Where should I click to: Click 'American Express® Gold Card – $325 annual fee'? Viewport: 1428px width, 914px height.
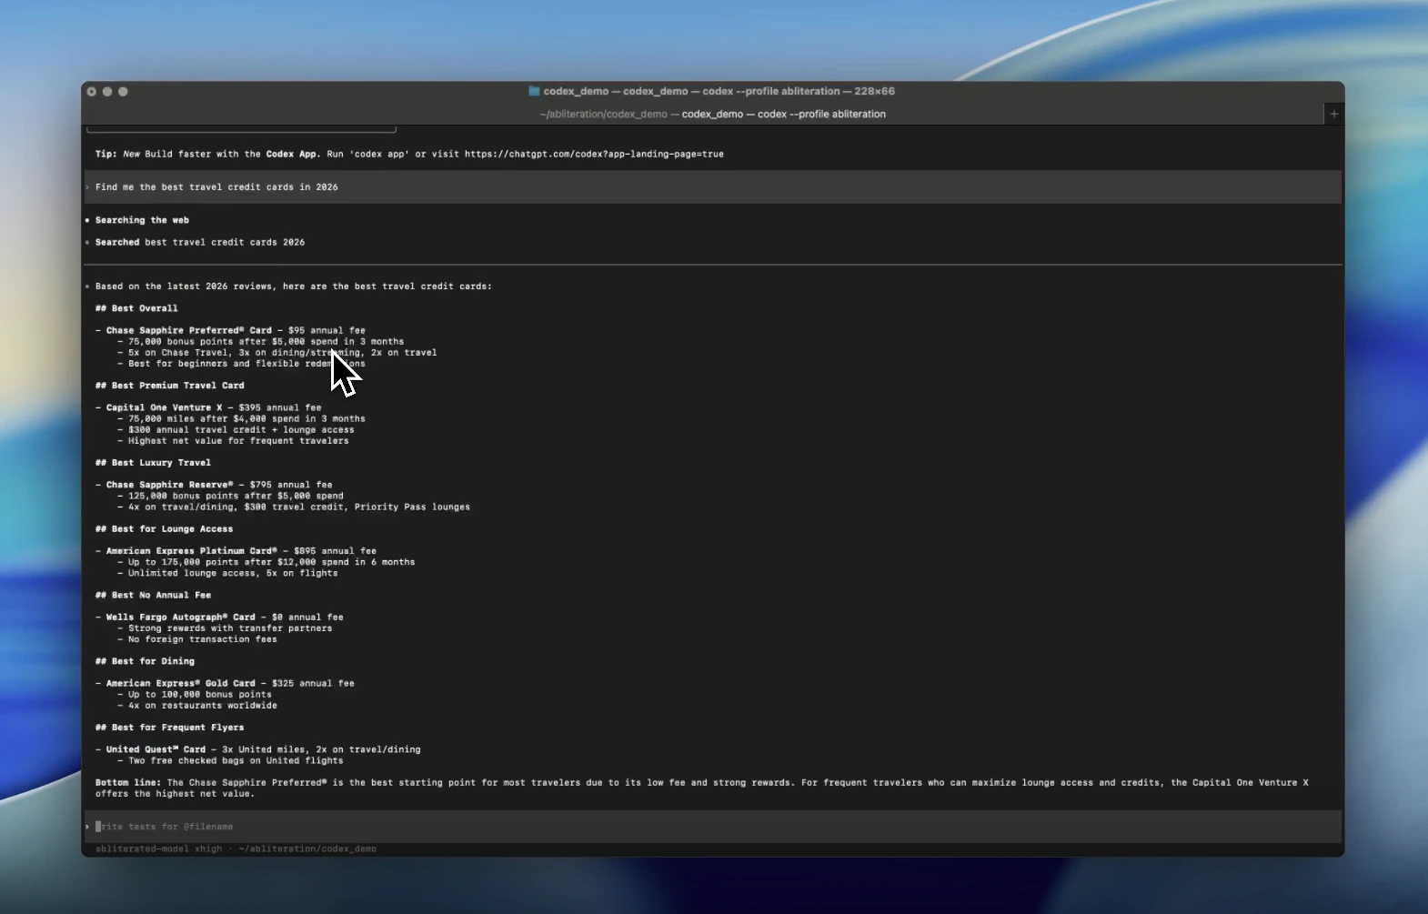tap(230, 683)
